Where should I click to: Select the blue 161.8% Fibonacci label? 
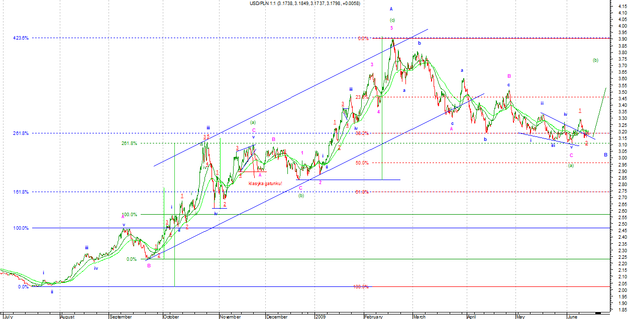point(21,192)
